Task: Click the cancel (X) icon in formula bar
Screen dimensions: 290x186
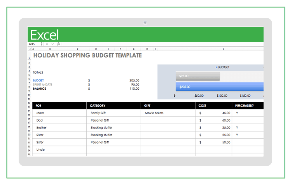Action: tap(47, 44)
